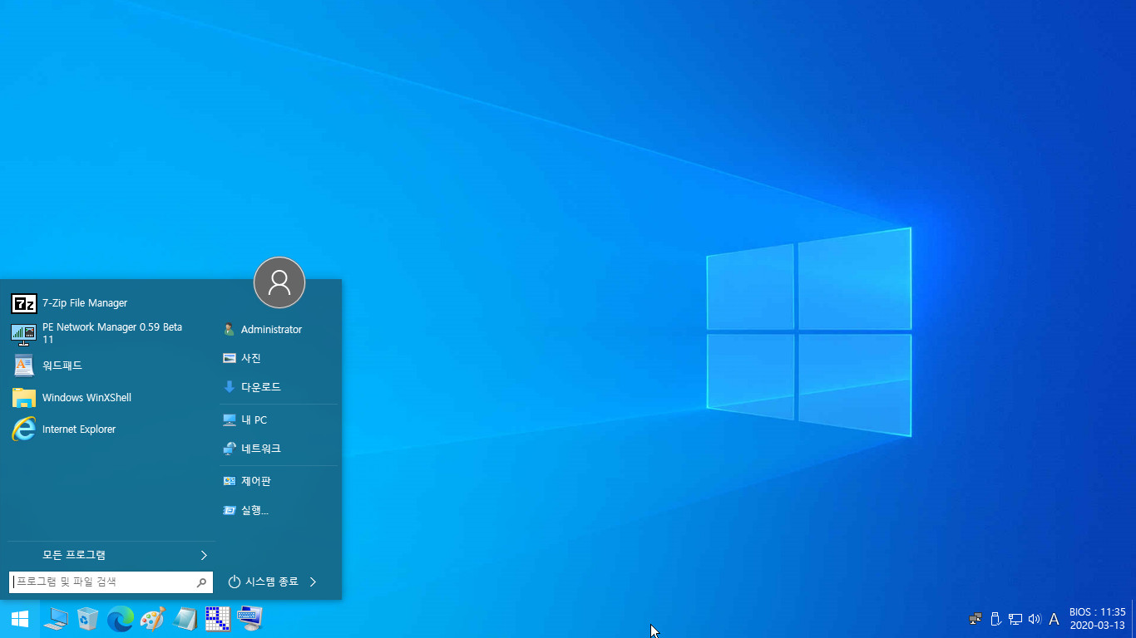The height and width of the screenshot is (638, 1136).
Task: Click the Windows Start button
Action: (19, 619)
